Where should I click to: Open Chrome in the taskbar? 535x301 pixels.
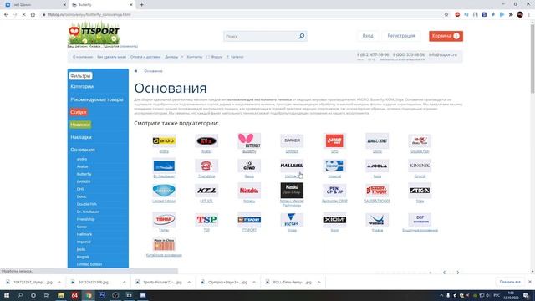tap(89, 295)
